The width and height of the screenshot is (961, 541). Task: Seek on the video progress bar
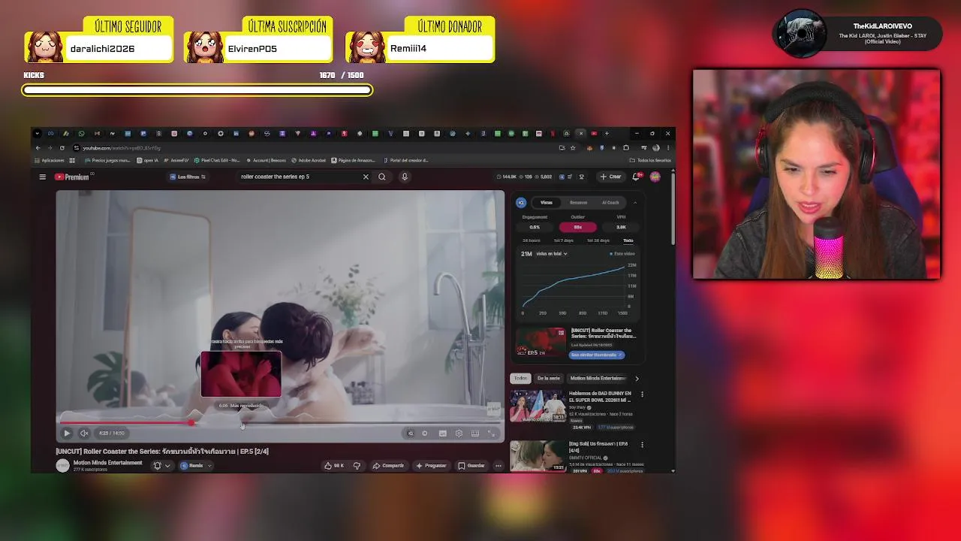click(x=281, y=422)
